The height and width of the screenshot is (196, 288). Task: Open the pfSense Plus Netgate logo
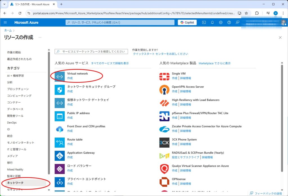164,116
